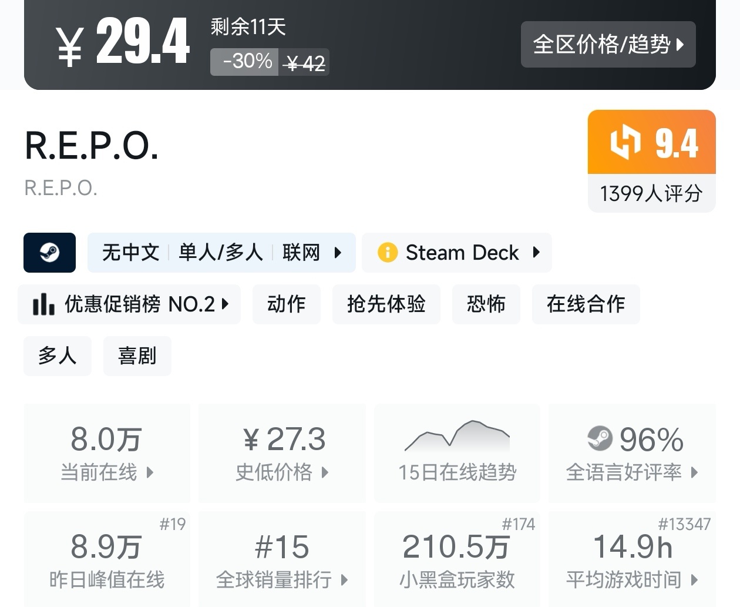View 史低价格 lowest price history
The height and width of the screenshot is (607, 740).
tap(282, 453)
